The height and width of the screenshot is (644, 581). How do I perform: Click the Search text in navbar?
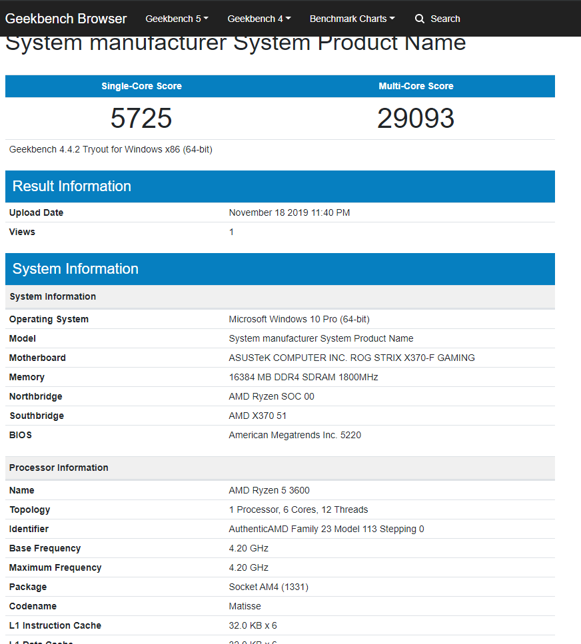pyautogui.click(x=445, y=19)
